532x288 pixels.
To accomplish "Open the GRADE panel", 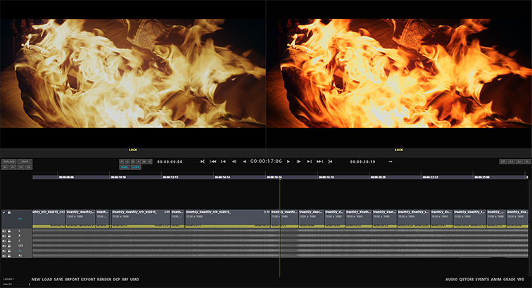I will click(509, 279).
